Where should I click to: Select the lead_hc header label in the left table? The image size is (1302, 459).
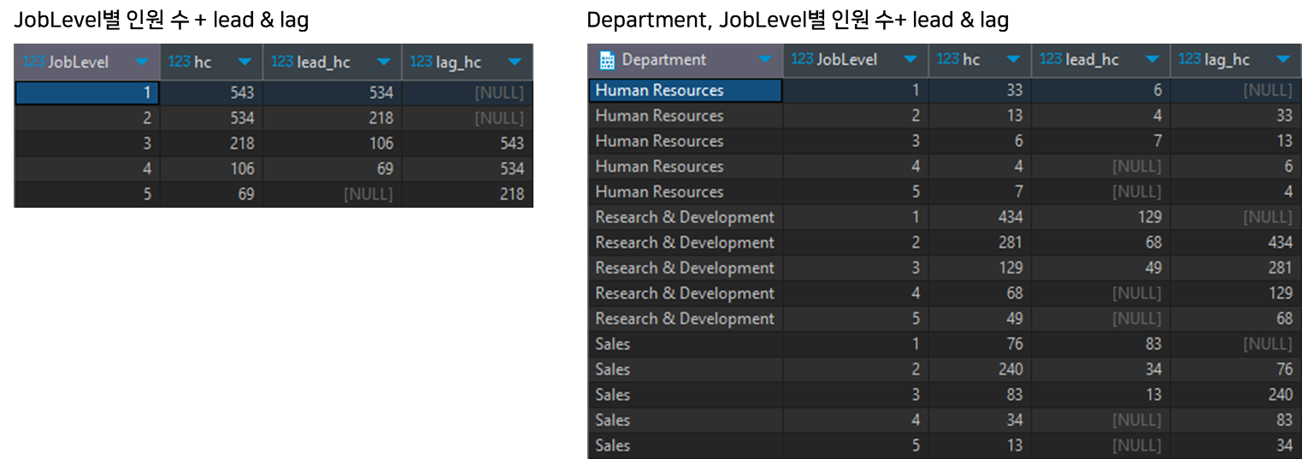323,62
